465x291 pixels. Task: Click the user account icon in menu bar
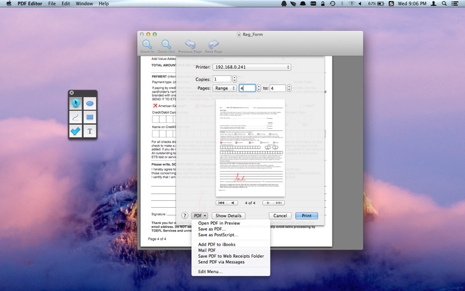pos(434,3)
